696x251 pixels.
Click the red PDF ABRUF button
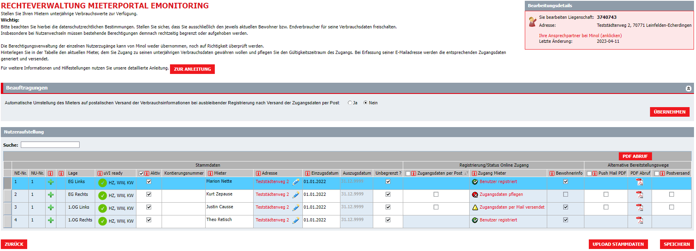coord(635,156)
